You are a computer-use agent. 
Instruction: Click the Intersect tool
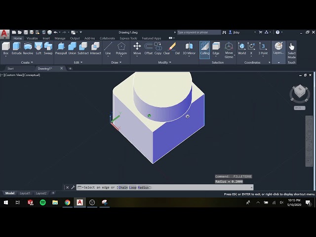point(95,48)
